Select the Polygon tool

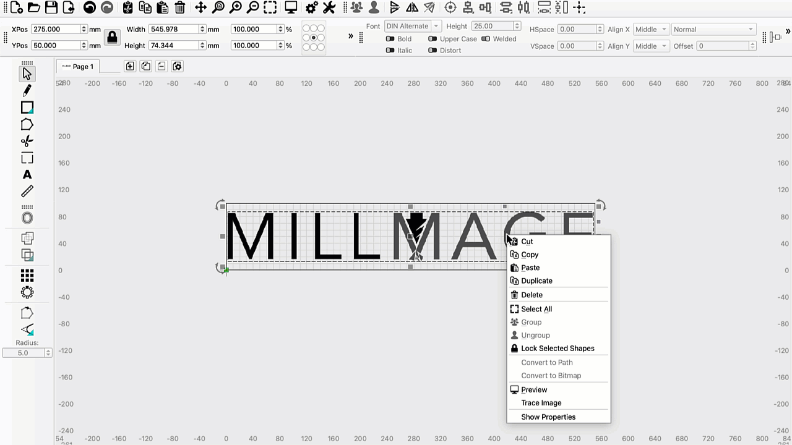27,124
